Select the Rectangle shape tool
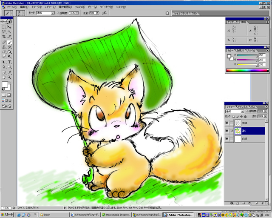The width and height of the screenshot is (272, 218). [x=9, y=67]
